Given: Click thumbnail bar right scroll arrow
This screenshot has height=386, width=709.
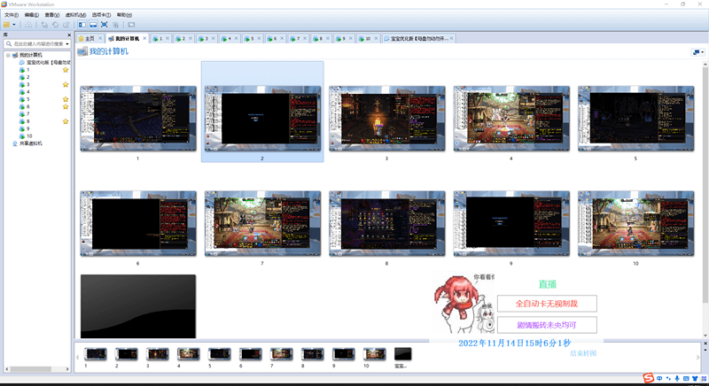Looking at the screenshot, I should tap(698, 357).
